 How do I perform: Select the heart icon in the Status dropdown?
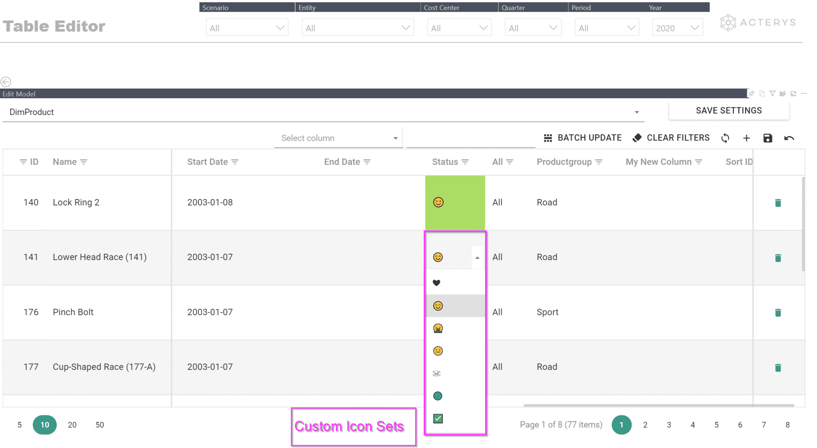[437, 282]
